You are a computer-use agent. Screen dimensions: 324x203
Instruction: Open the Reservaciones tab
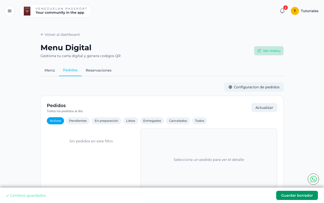[x=98, y=70]
